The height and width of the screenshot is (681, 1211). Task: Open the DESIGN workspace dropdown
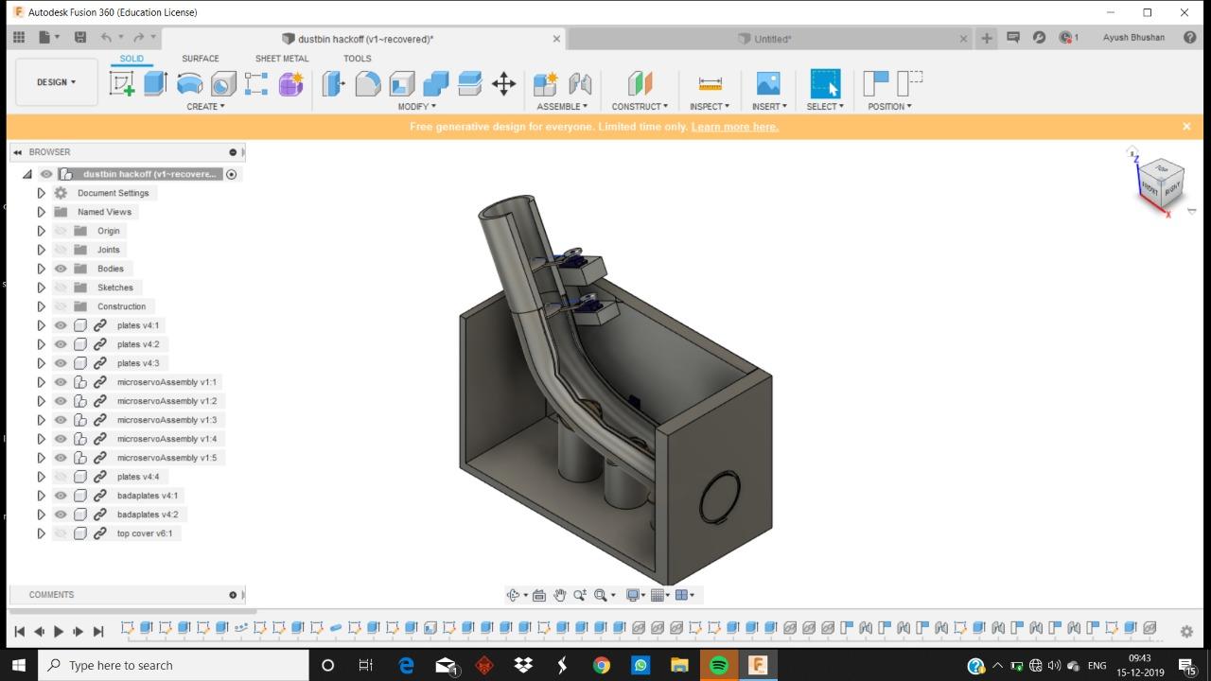pyautogui.click(x=56, y=82)
